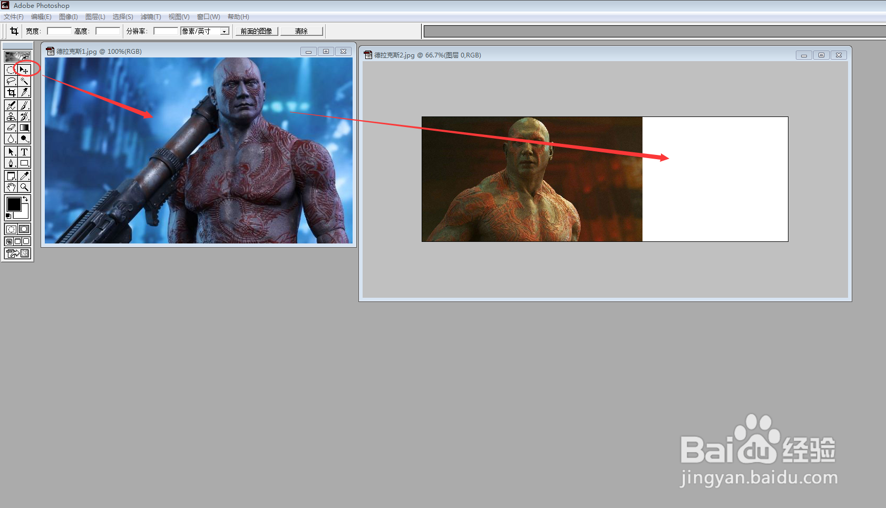Switch to Standard screen mode
The width and height of the screenshot is (886, 508).
pyautogui.click(x=9, y=241)
